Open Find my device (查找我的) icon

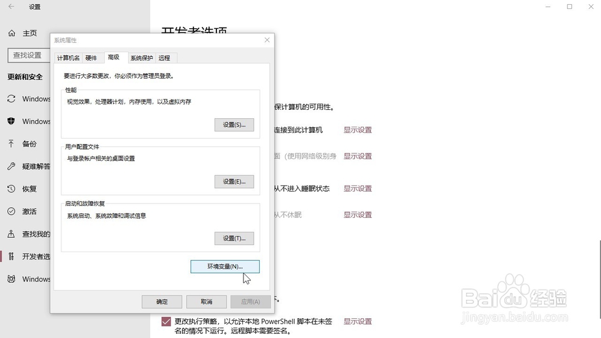point(11,234)
